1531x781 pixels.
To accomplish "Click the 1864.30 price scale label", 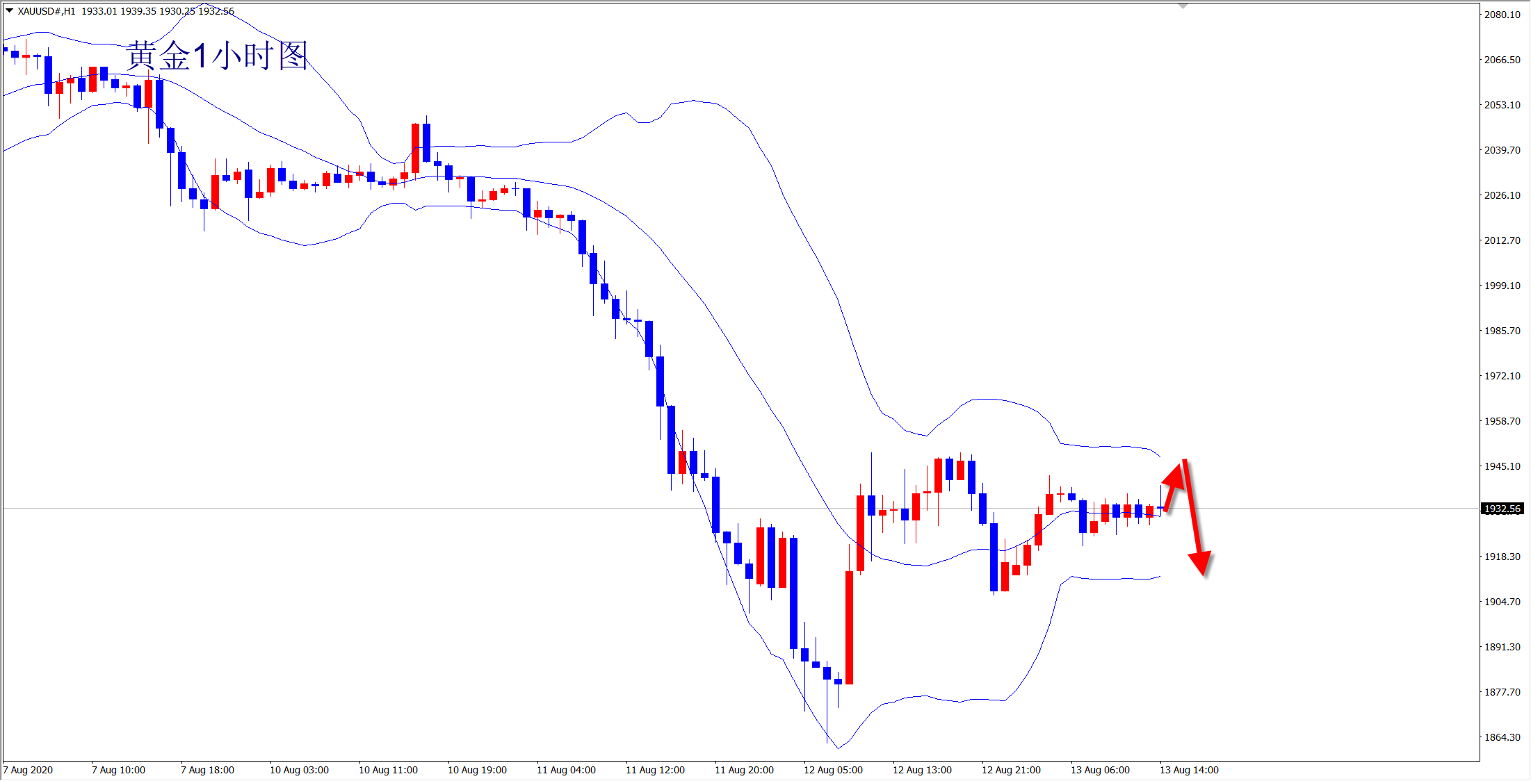I will click(x=1502, y=737).
